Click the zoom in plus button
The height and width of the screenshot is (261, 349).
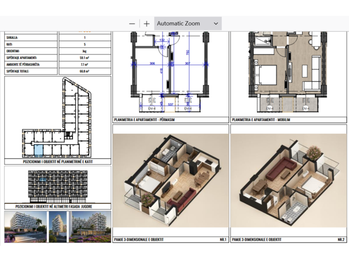pos(146,24)
